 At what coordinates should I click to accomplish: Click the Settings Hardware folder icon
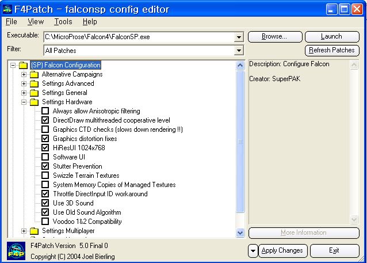[34, 102]
